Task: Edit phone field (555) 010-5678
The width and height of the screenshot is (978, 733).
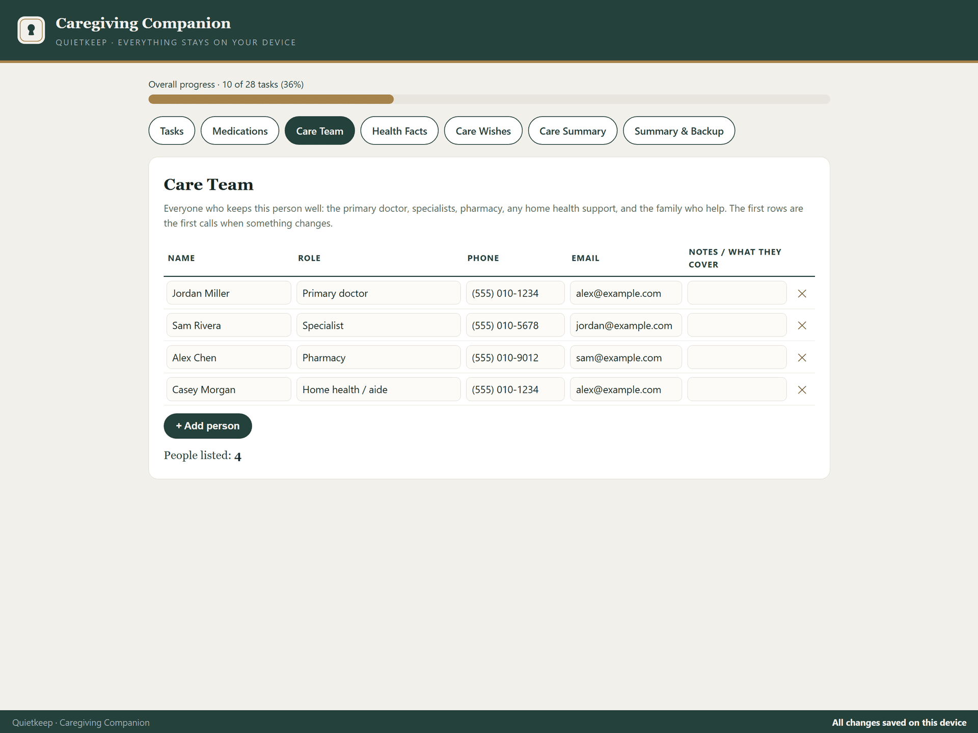Action: tap(515, 325)
